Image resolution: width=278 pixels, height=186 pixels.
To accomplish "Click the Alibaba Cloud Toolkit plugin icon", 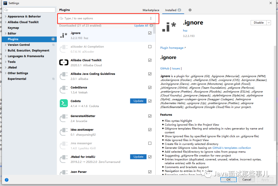I will (x=64, y=62).
